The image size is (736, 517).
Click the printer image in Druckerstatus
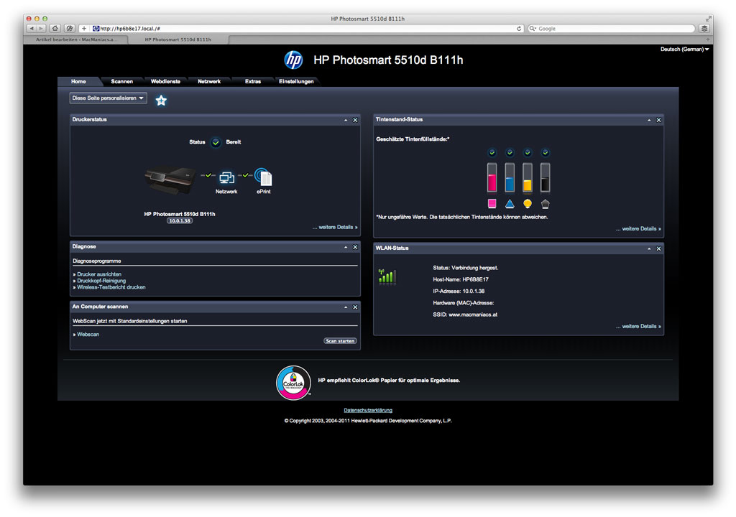point(170,180)
